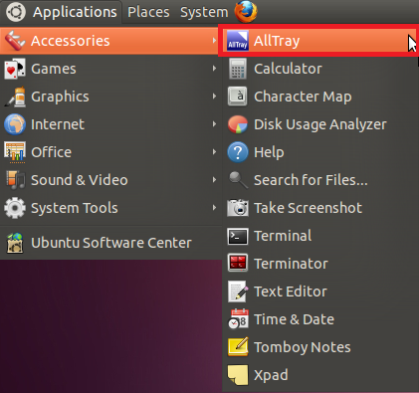Select the Graphics category label

[x=60, y=98]
